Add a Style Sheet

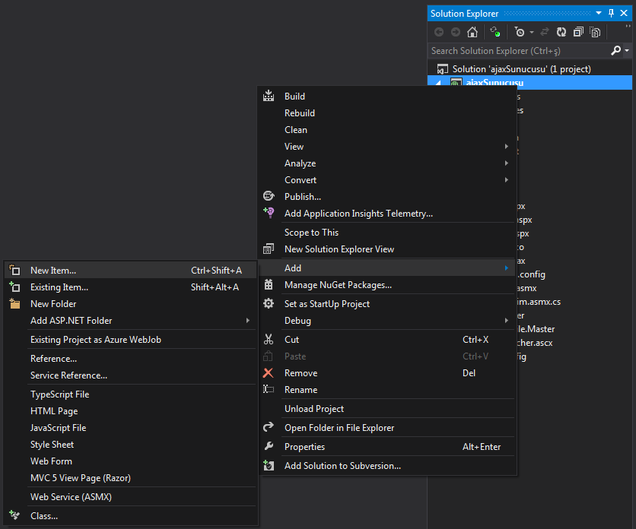pos(52,445)
